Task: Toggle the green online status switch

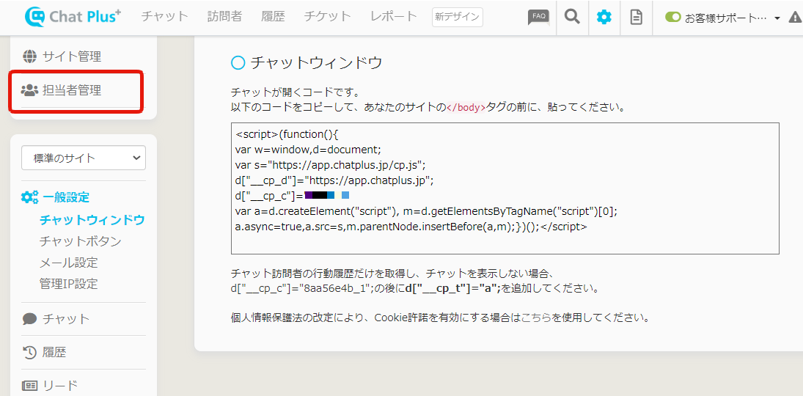Action: point(672,18)
